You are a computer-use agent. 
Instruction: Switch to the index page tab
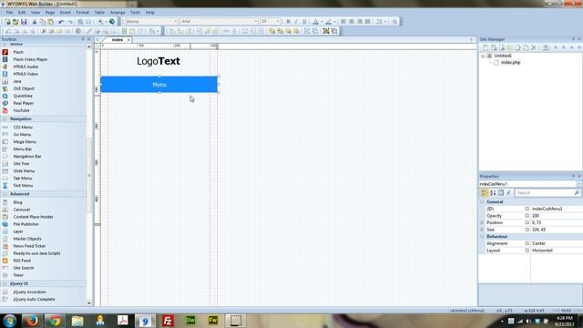pos(118,40)
